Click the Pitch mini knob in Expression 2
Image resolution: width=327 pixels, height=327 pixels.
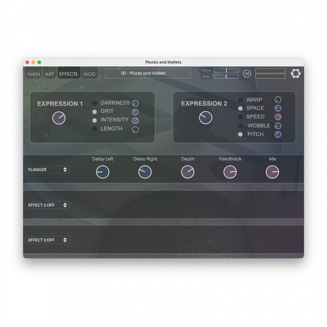(278, 135)
